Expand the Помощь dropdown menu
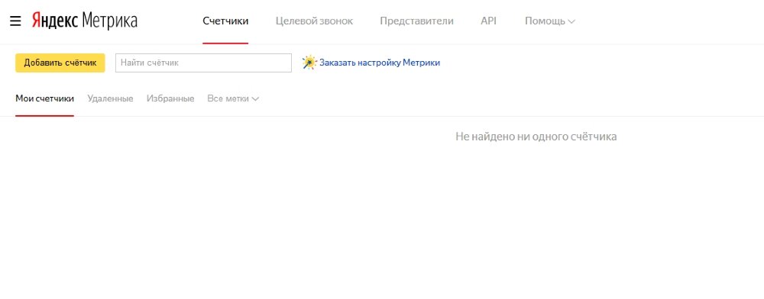 pos(549,21)
